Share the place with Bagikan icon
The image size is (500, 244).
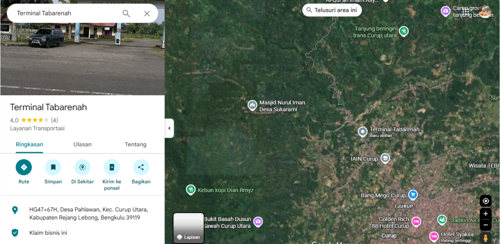click(x=141, y=167)
